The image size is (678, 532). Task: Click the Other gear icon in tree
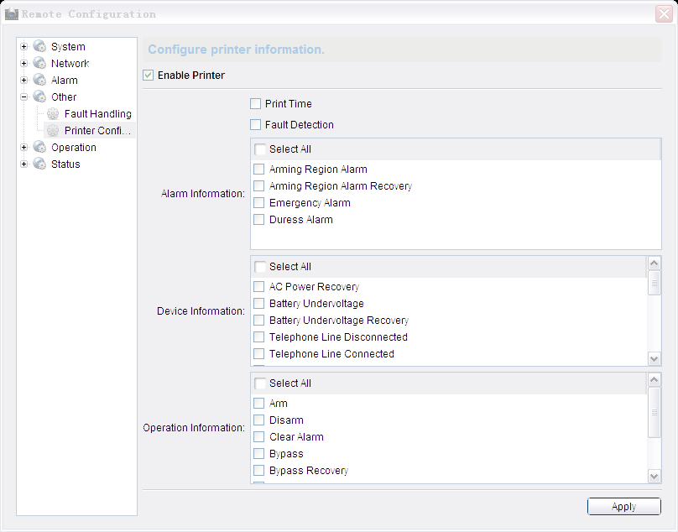click(x=39, y=96)
